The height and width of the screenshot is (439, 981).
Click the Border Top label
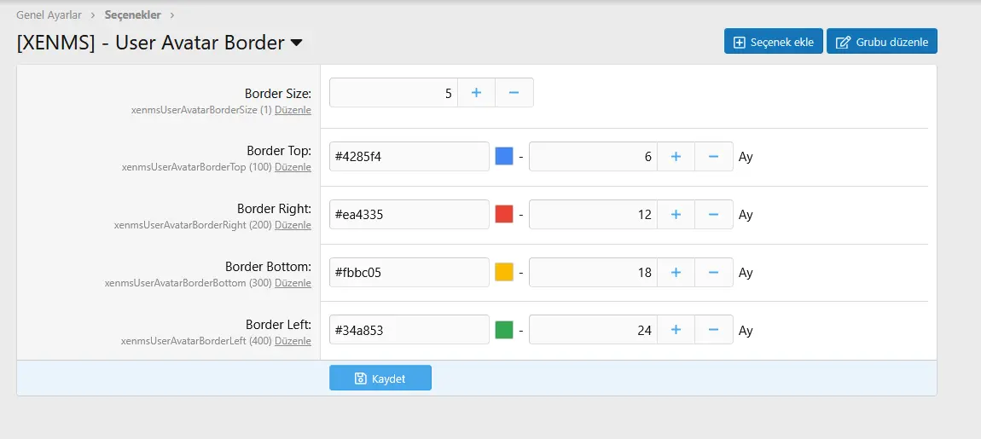point(279,152)
